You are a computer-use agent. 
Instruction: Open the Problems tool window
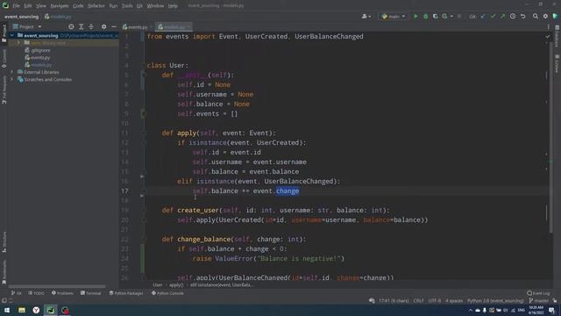(x=62, y=293)
